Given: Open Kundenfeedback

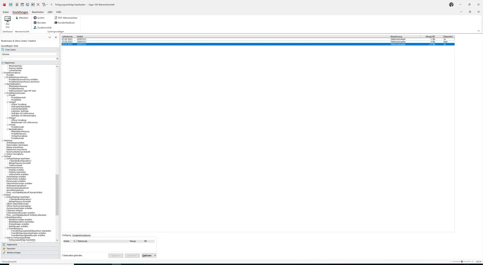Looking at the screenshot, I should [x=64, y=23].
